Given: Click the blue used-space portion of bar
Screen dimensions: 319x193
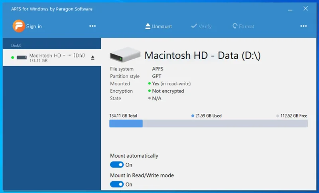Looking at the screenshot, I should 126,123.
